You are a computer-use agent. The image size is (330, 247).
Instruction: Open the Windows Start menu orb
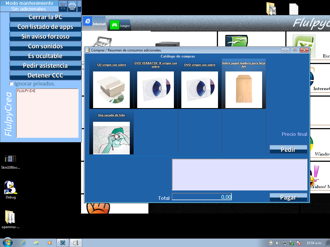coord(8,243)
